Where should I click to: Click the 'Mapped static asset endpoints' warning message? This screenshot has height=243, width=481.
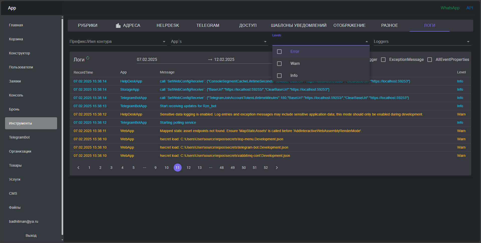[261, 131]
